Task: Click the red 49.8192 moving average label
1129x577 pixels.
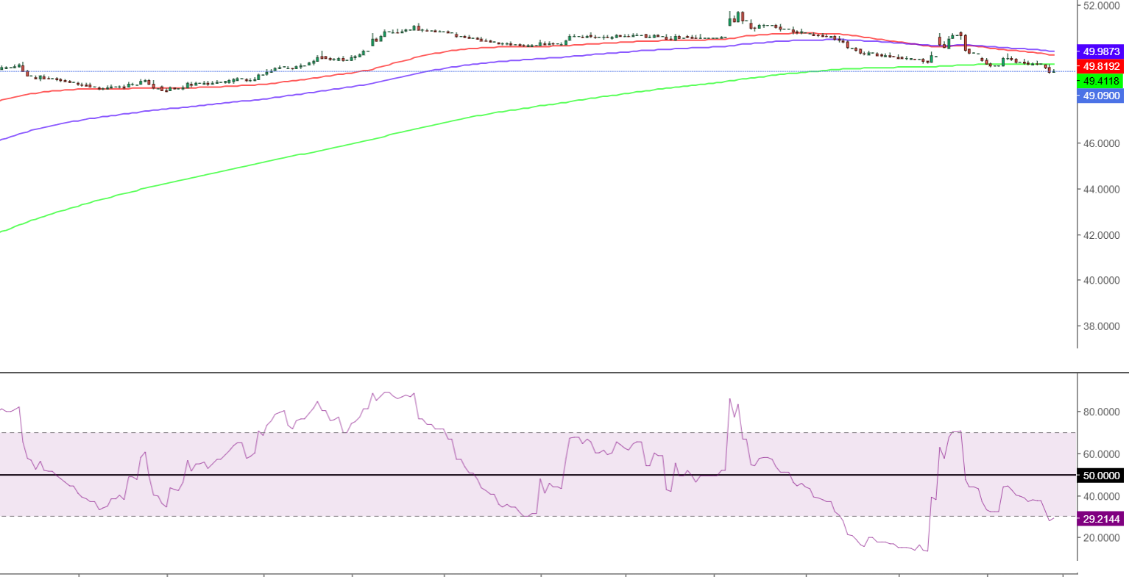Action: tap(1100, 66)
